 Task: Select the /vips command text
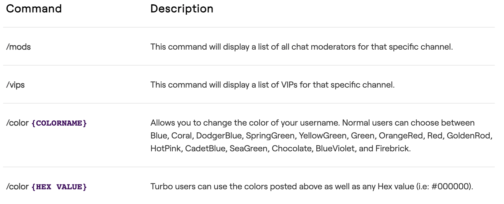(x=15, y=85)
